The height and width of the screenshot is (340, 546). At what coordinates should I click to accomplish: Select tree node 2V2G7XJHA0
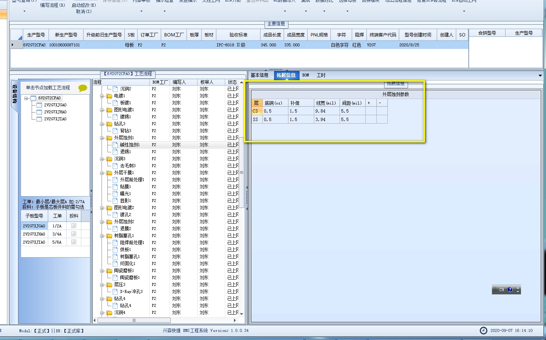pos(55,112)
